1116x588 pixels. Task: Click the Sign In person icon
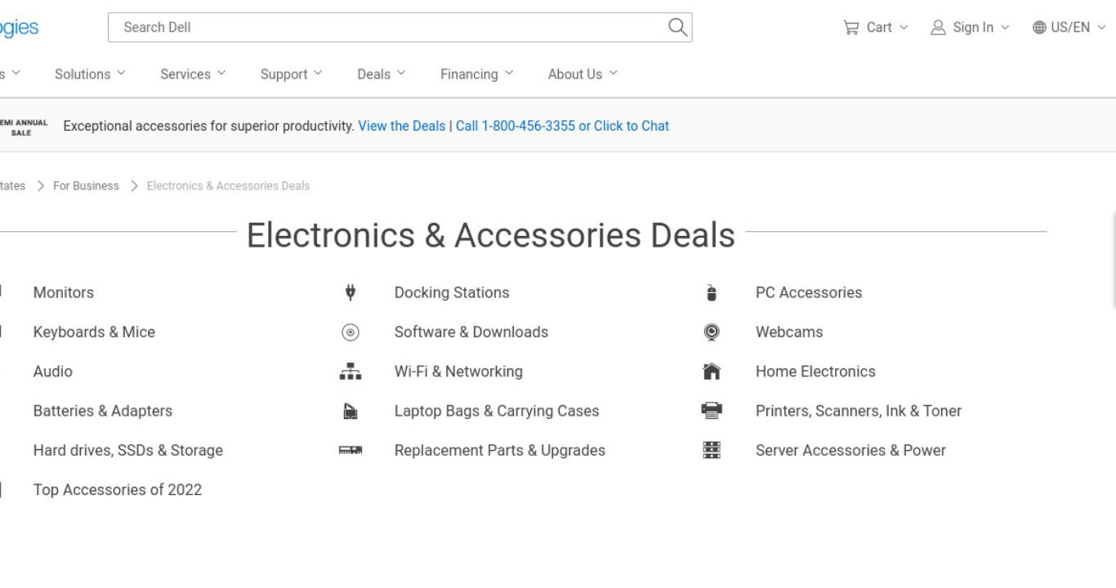point(938,27)
